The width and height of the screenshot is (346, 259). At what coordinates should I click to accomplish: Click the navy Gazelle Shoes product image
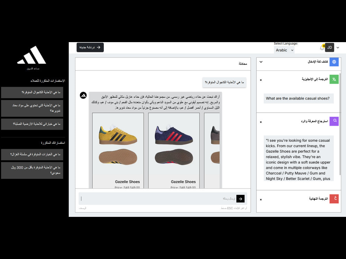tap(174, 144)
